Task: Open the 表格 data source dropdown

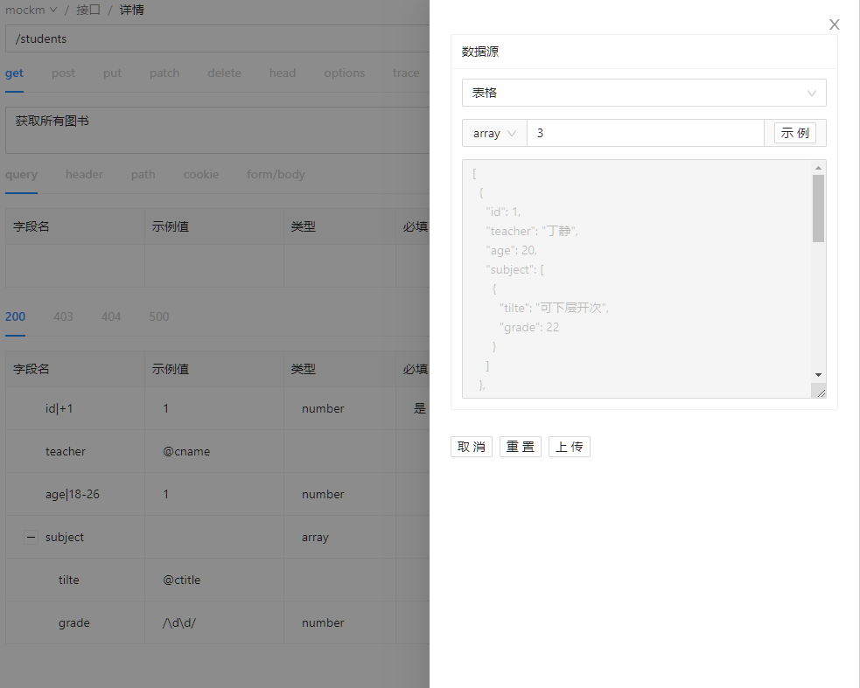Action: (643, 93)
